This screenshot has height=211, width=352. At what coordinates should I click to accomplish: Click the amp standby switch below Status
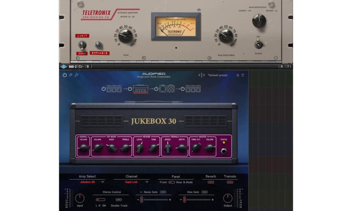pyautogui.click(x=223, y=151)
